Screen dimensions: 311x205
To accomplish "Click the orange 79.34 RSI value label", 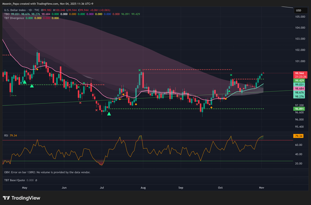I will point(299,136).
